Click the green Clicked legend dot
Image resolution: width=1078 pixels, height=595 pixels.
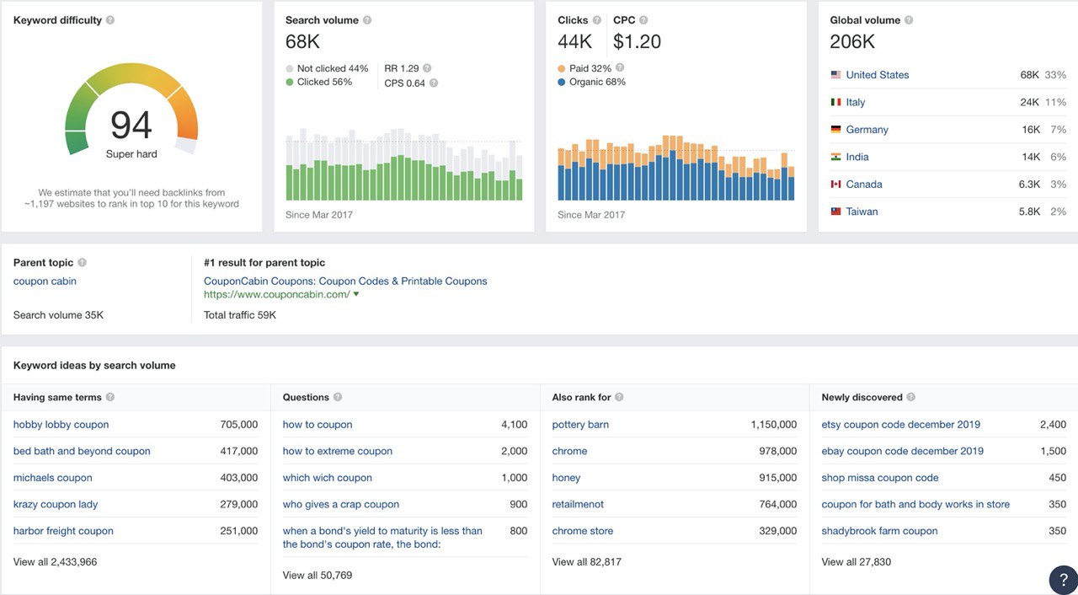click(x=290, y=83)
